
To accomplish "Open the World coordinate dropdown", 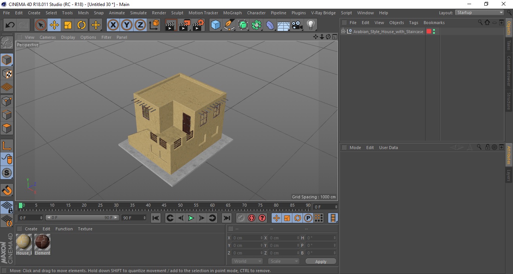I will coord(247,261).
